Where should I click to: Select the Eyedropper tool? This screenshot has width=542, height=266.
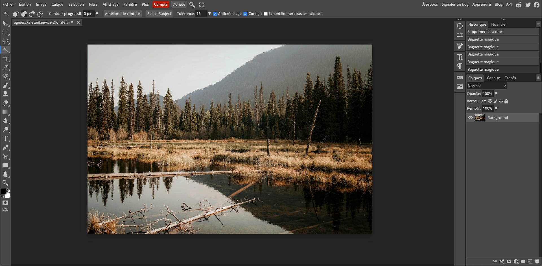(x=5, y=68)
